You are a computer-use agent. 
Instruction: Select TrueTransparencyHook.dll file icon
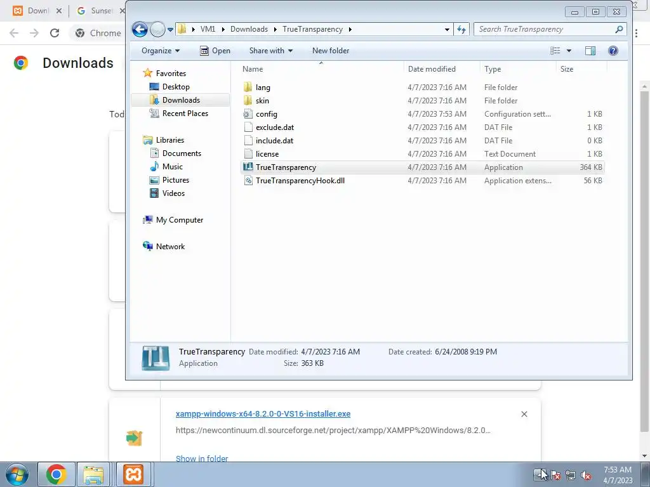point(248,181)
